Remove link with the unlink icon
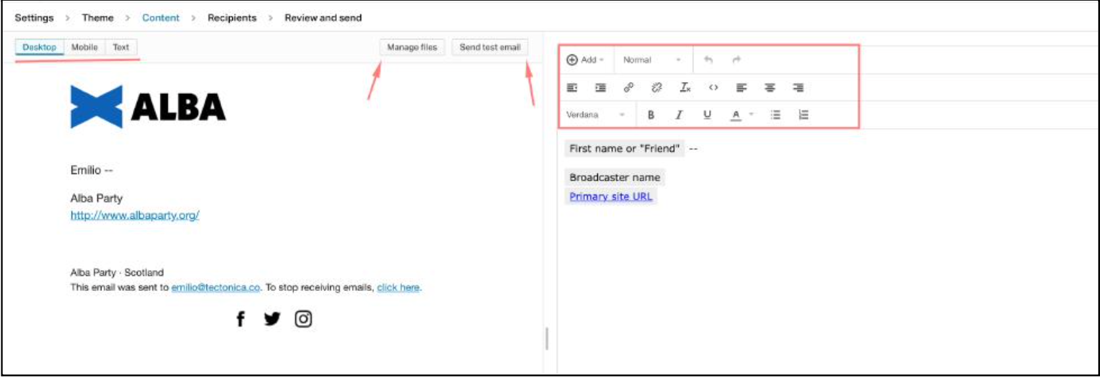Screen dimensions: 1100x377 tap(656, 87)
